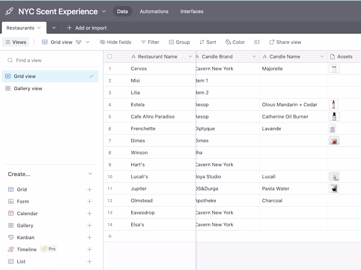Click the add row plus icon
Screen dimensions: 361x270
click(x=110, y=236)
